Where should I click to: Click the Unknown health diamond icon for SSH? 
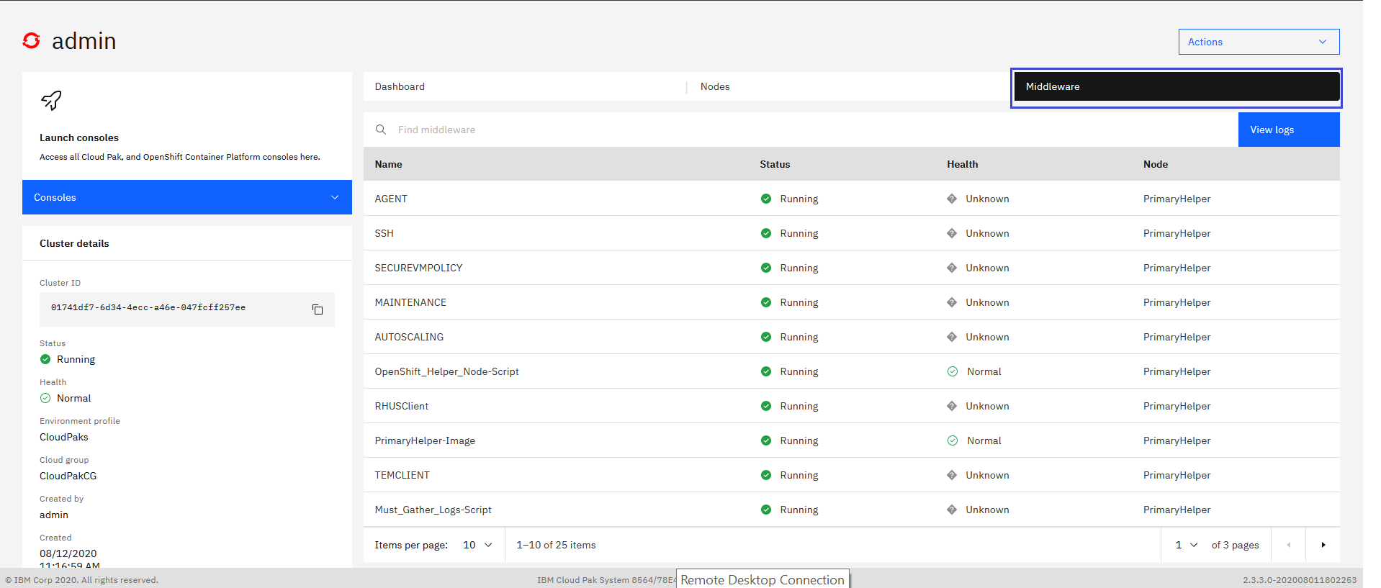coord(952,233)
